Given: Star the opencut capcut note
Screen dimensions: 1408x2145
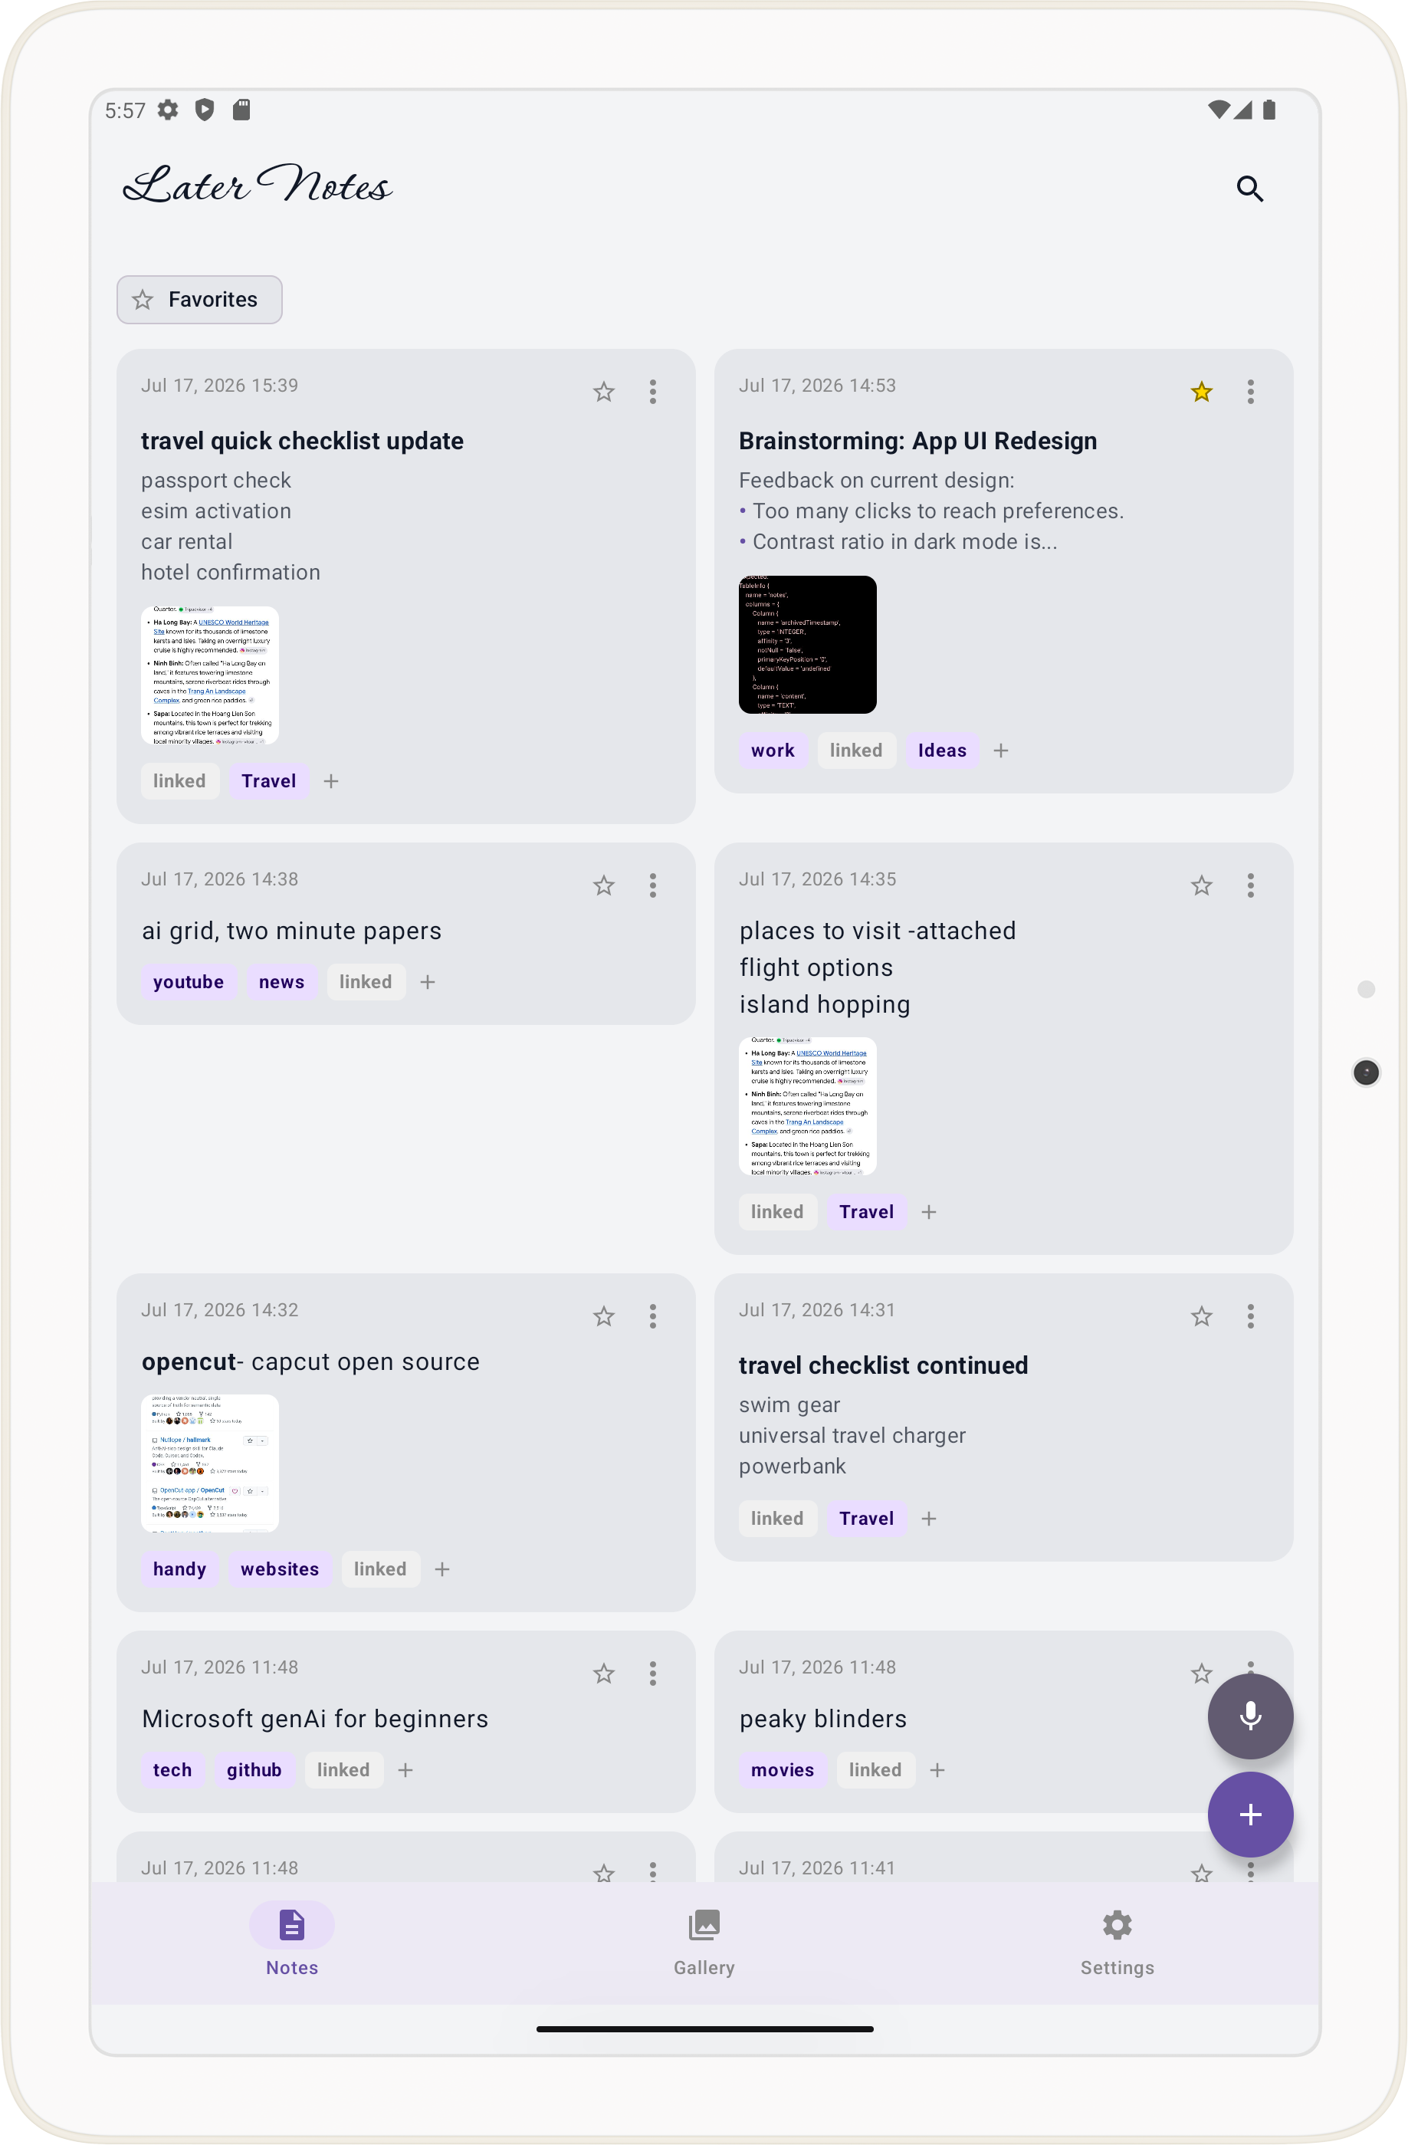Looking at the screenshot, I should [x=603, y=1316].
